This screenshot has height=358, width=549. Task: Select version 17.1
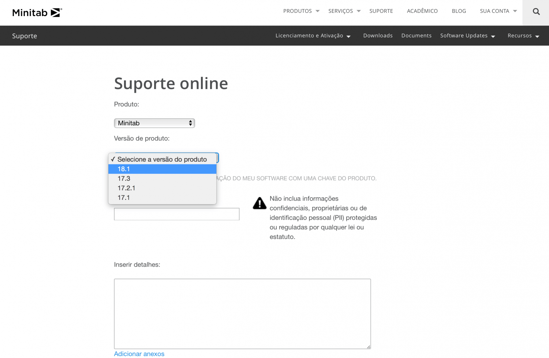pyautogui.click(x=162, y=197)
